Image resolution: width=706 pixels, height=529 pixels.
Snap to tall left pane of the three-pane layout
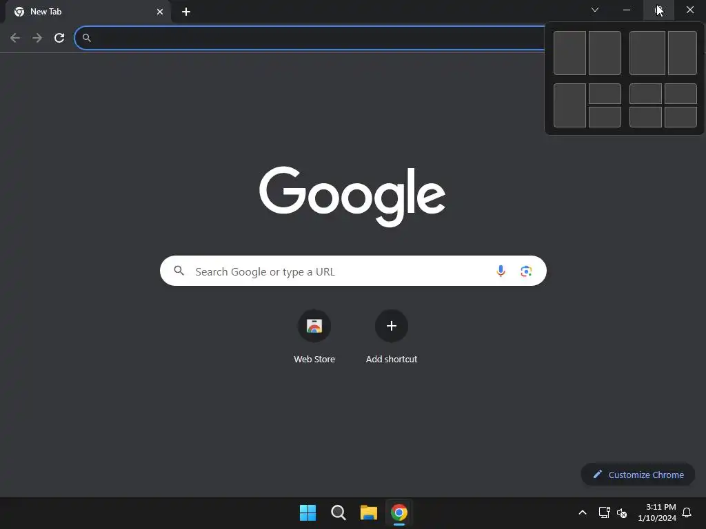(x=569, y=105)
